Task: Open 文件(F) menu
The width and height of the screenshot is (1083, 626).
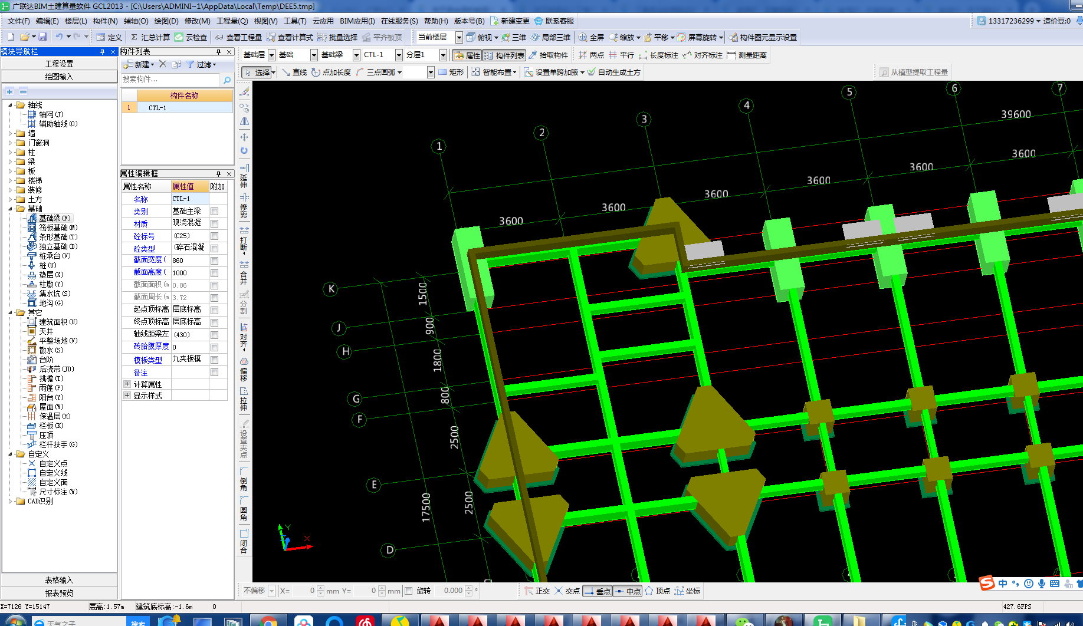Action: 18,21
